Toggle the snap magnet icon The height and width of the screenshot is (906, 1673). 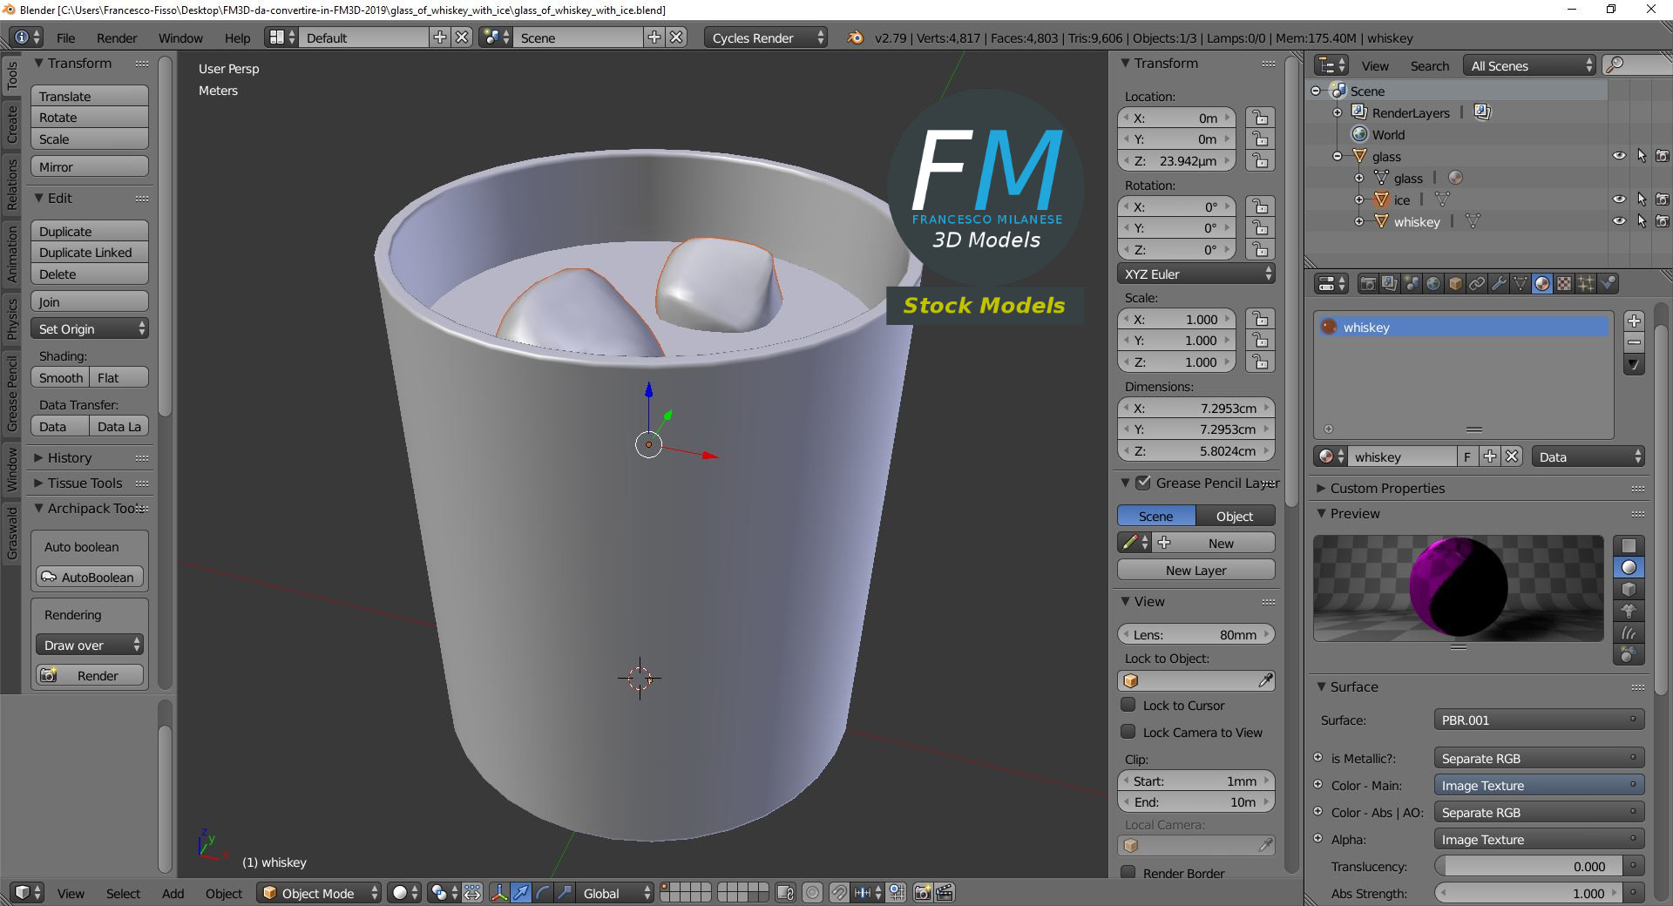[x=839, y=893]
